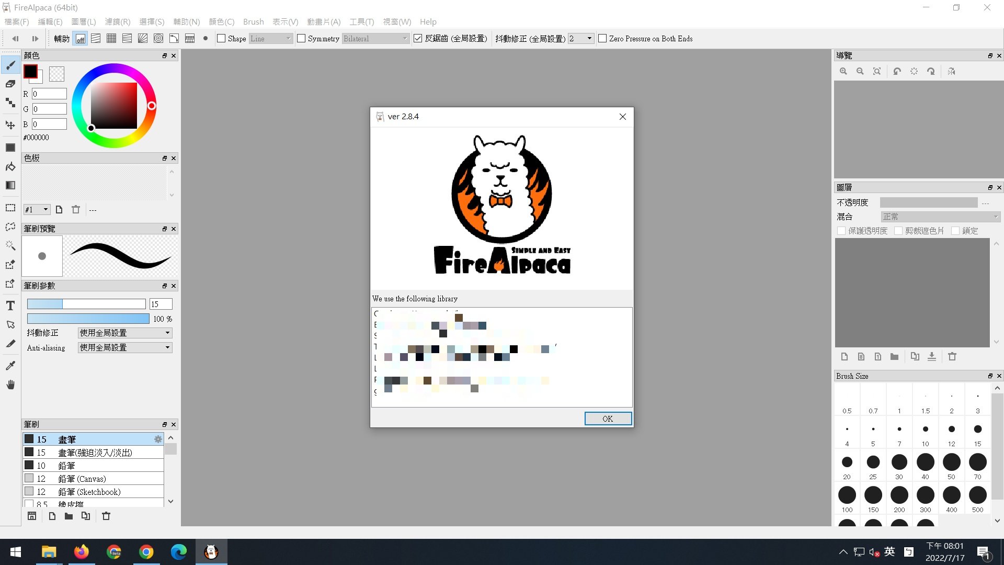Select the Gradient tool
Viewport: 1004px width, 565px height.
pyautogui.click(x=10, y=185)
